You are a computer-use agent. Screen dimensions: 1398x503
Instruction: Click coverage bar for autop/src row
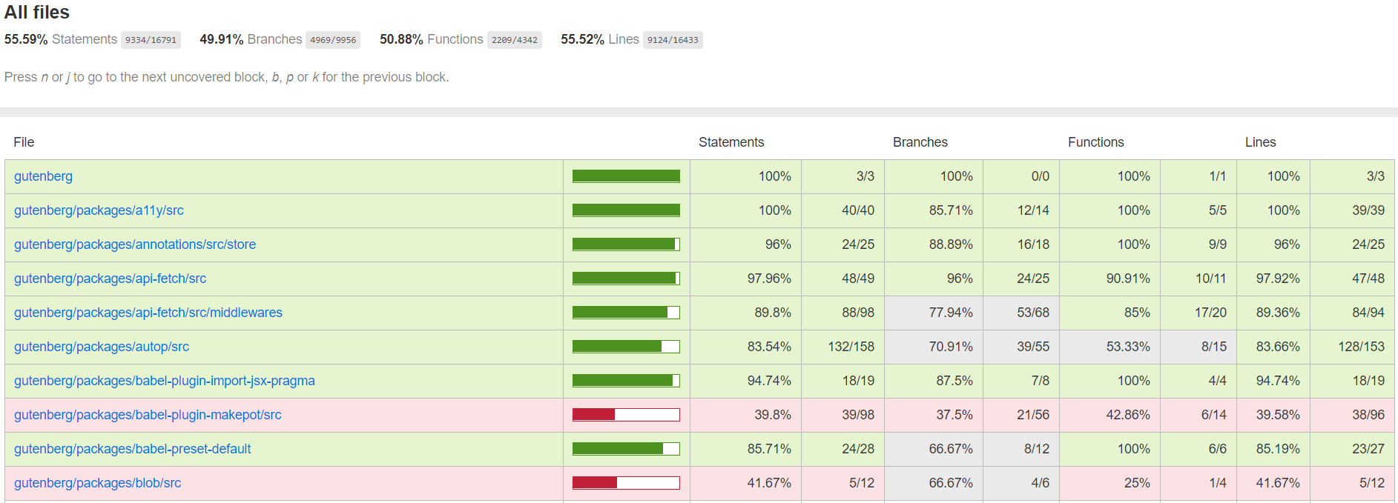(626, 347)
